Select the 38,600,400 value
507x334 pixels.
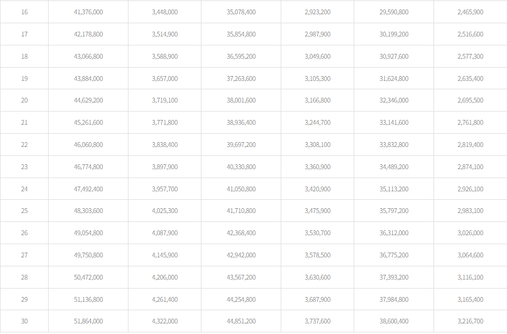click(394, 321)
